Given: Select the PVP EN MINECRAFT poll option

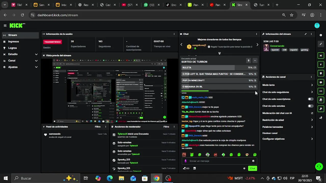Looking at the screenshot, I should point(219,80).
